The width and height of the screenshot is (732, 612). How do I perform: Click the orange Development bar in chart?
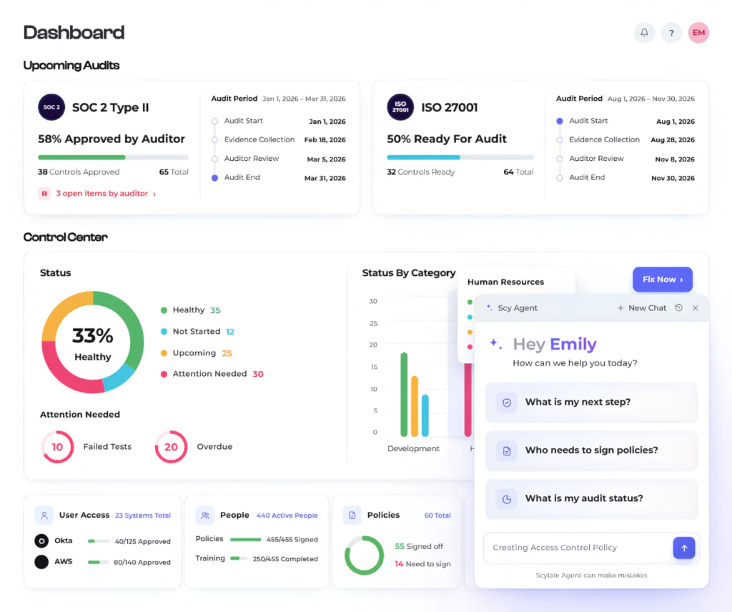415,406
